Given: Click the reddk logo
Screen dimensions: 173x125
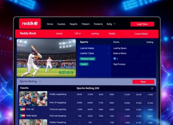Looking at the screenshot, I should (30, 23).
